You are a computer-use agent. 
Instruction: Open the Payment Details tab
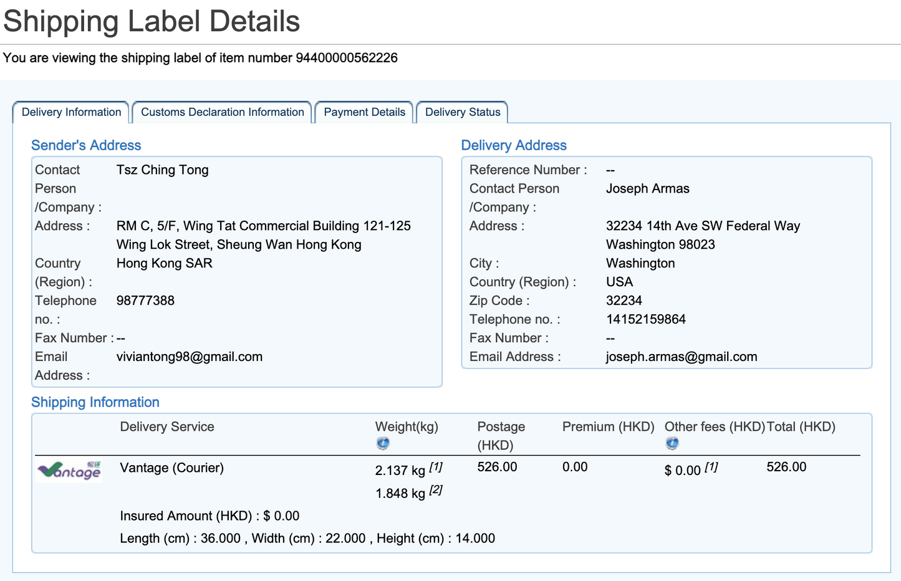point(364,112)
